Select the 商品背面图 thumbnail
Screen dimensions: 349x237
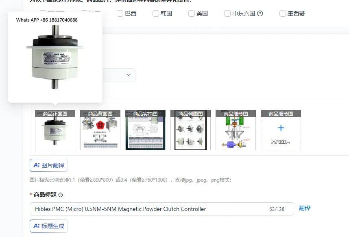(x=100, y=129)
